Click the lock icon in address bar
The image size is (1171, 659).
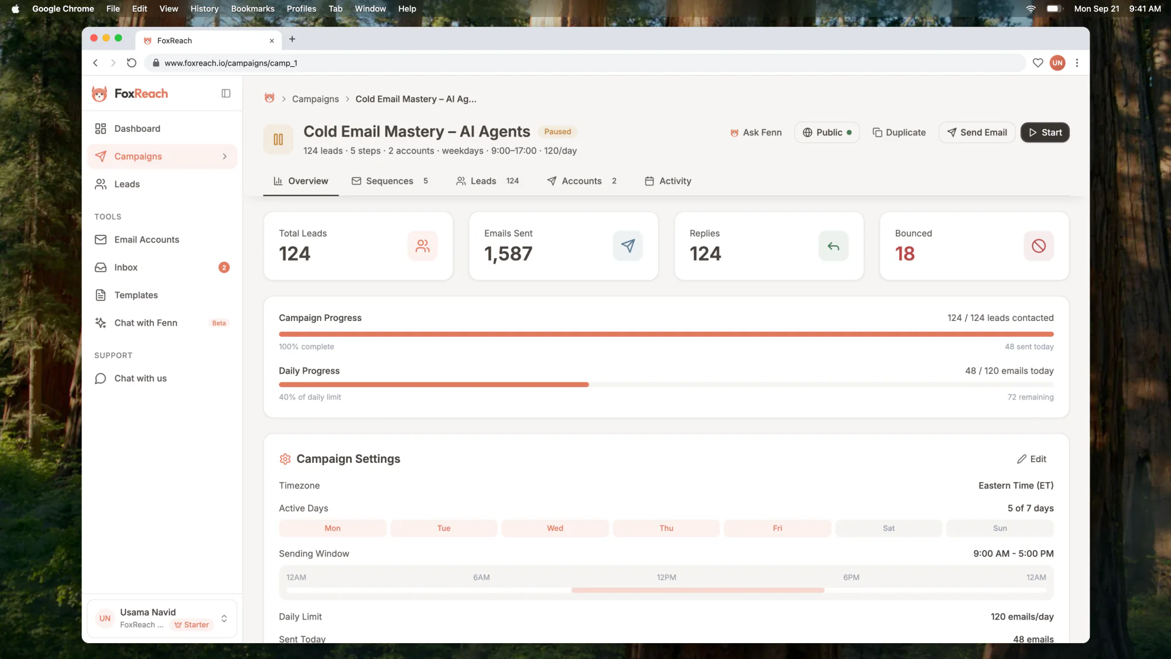pyautogui.click(x=156, y=63)
